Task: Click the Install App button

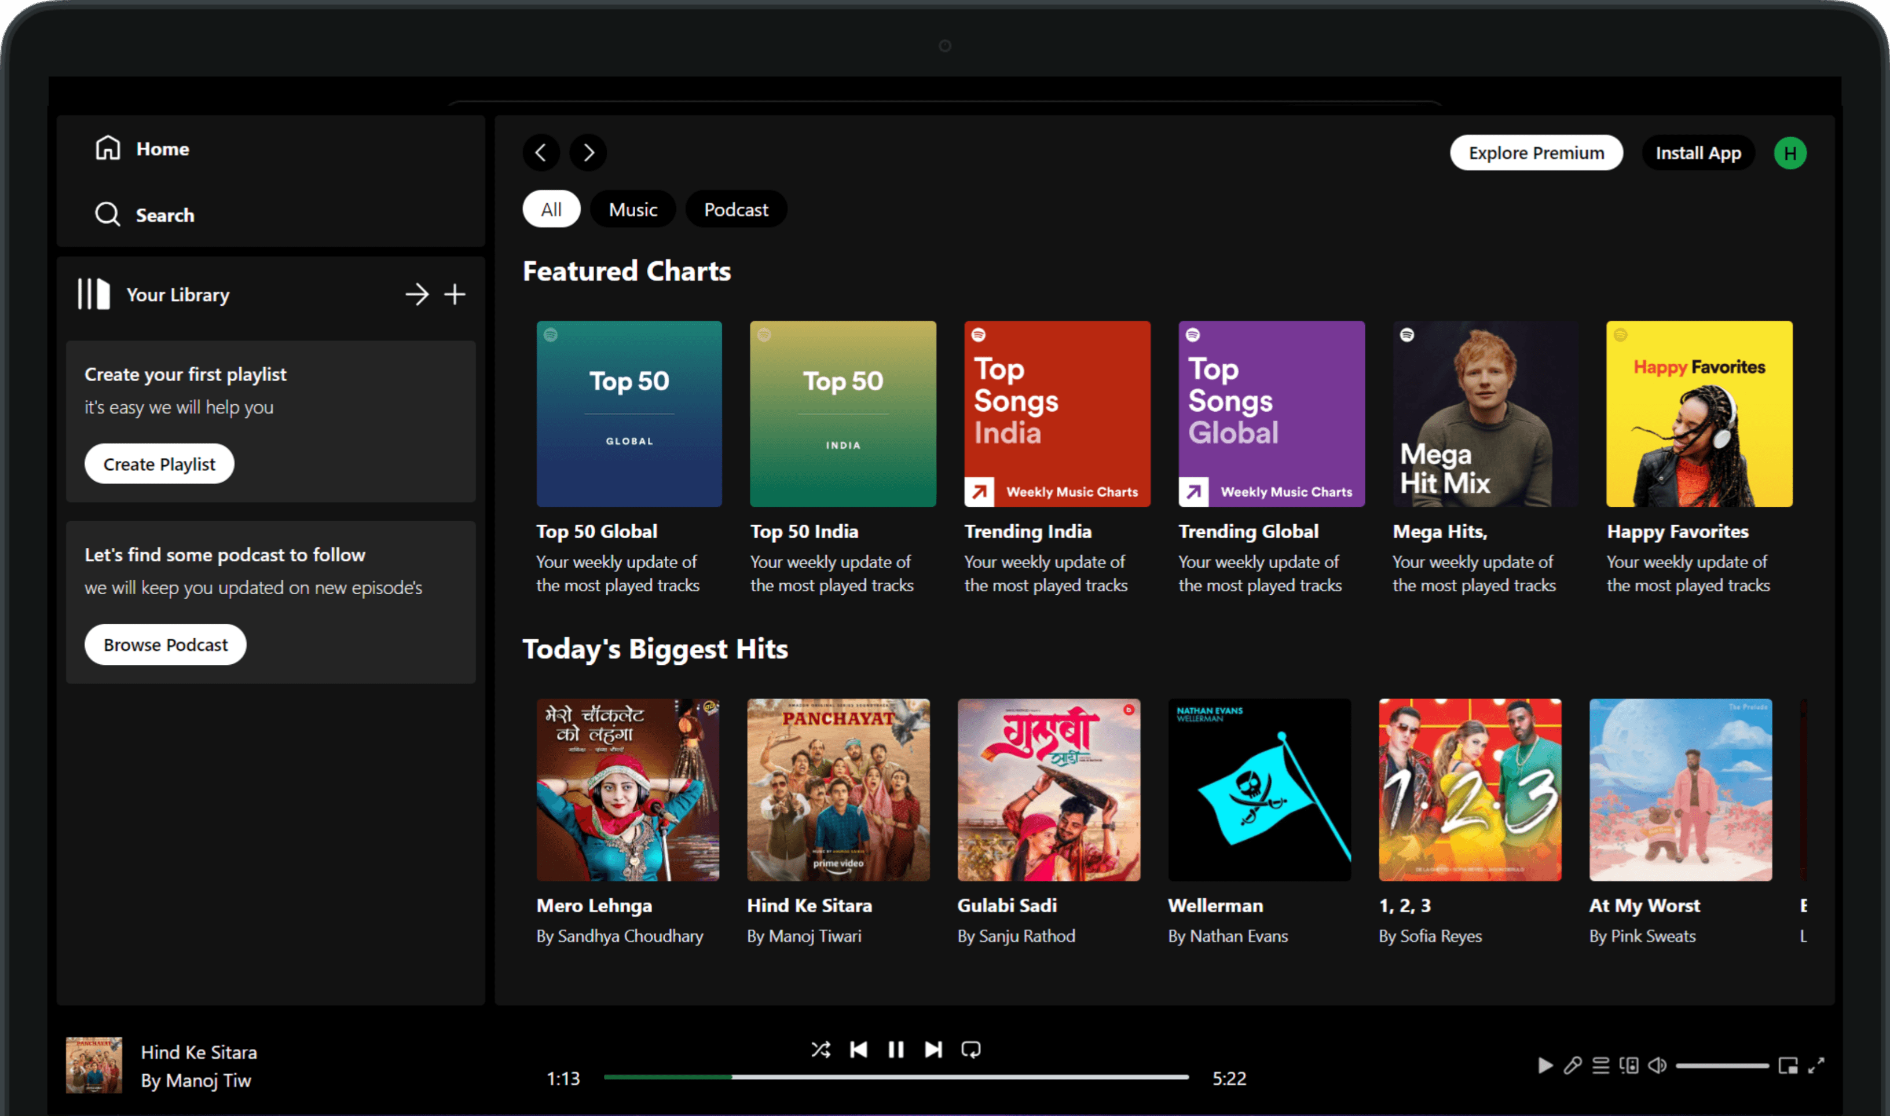Action: click(x=1698, y=153)
